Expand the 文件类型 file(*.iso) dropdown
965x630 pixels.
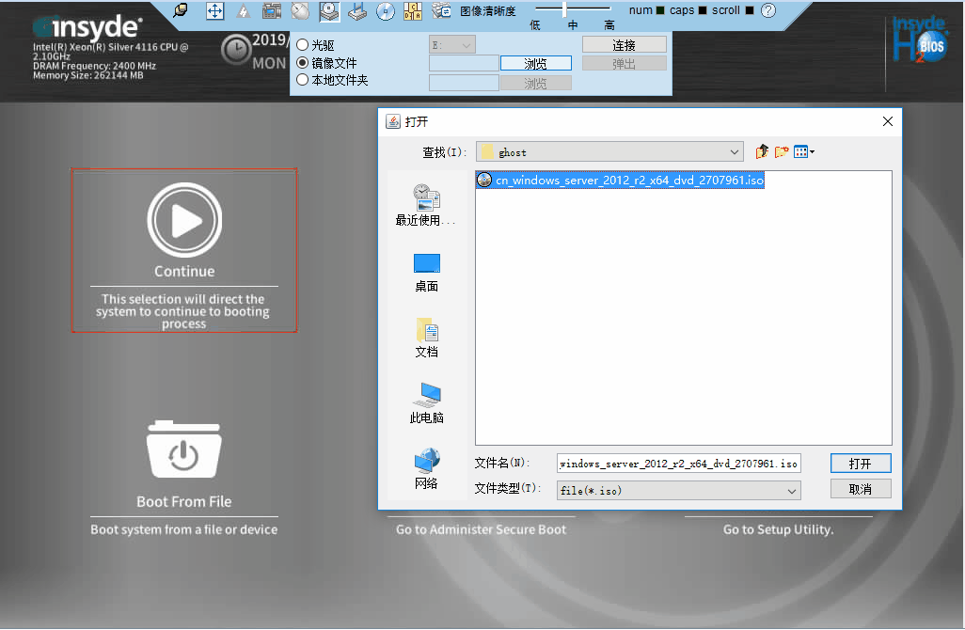pyautogui.click(x=792, y=490)
